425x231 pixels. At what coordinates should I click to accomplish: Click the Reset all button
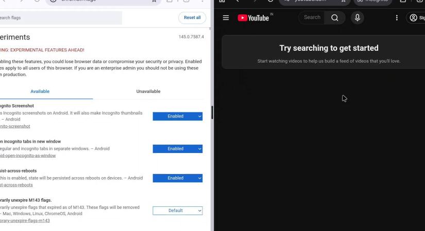(x=192, y=18)
